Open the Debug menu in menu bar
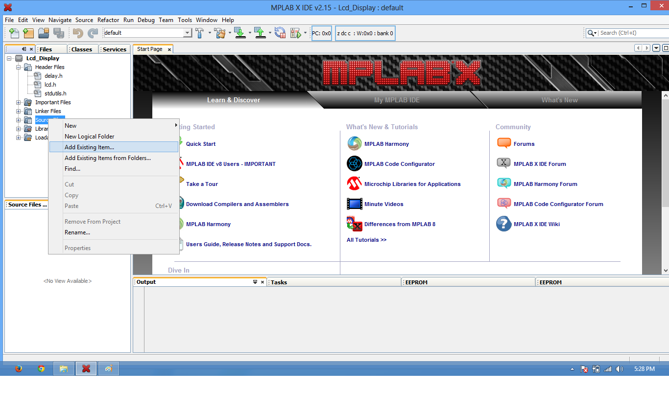The image size is (669, 414). tap(146, 20)
